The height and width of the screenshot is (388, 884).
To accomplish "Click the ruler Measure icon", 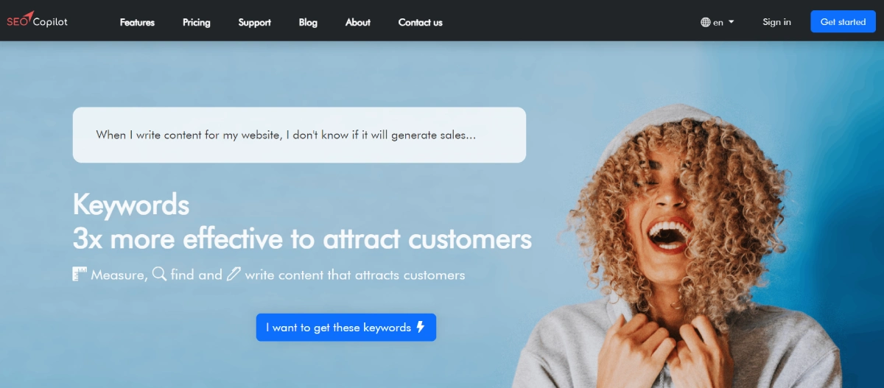I will point(80,275).
